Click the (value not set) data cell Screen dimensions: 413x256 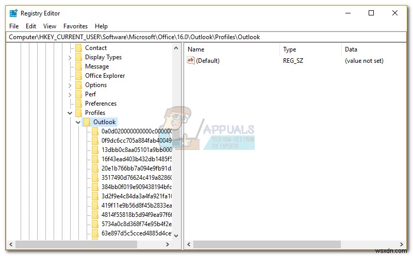pos(364,60)
